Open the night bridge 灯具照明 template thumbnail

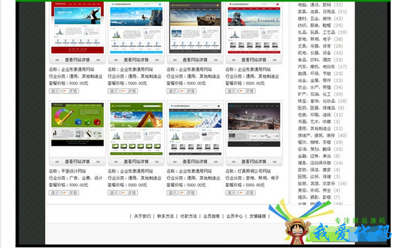[254, 125]
